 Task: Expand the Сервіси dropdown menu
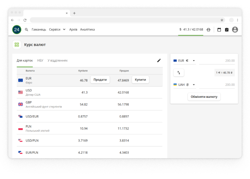tap(57, 30)
